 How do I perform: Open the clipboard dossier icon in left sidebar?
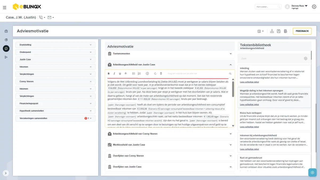pyautogui.click(x=6, y=31)
